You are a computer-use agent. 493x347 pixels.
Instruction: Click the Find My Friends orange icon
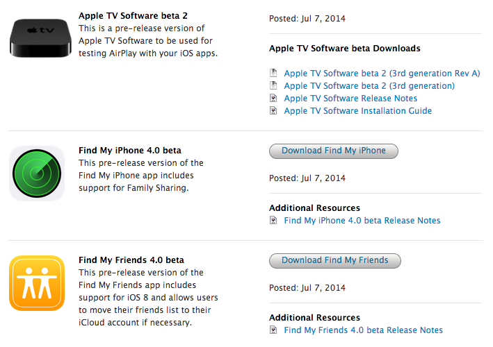pyautogui.click(x=37, y=282)
